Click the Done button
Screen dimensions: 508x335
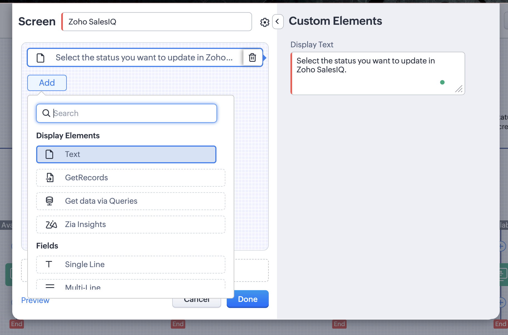[248, 299]
